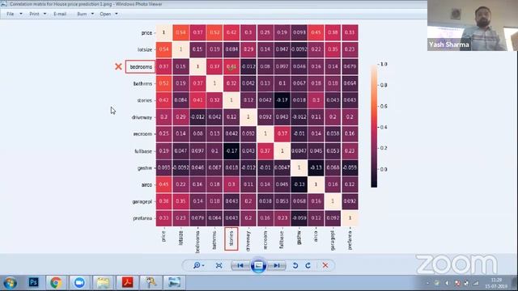Go to the previous image

[240, 265]
